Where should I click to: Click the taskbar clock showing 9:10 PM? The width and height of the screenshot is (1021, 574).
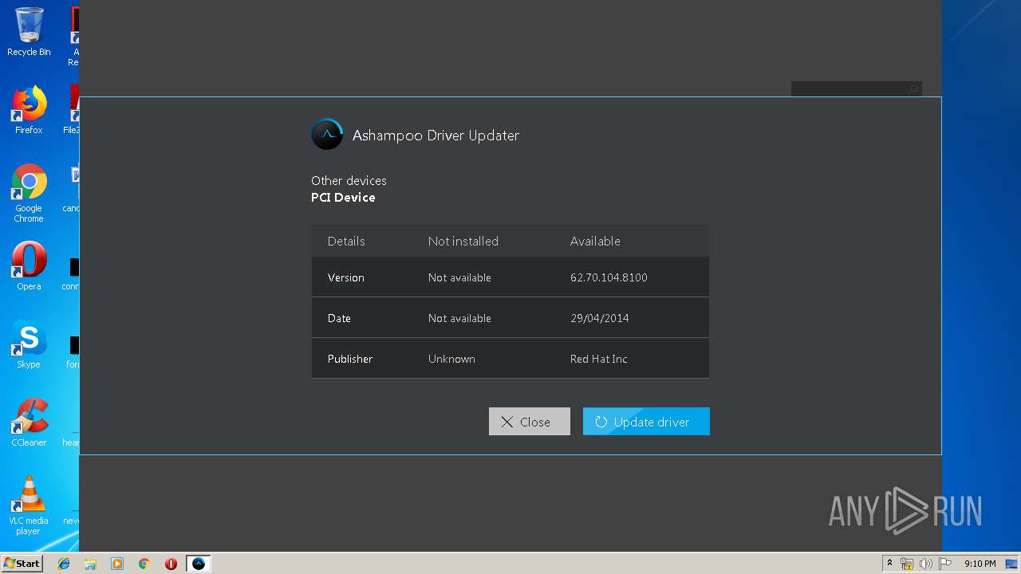pyautogui.click(x=980, y=564)
